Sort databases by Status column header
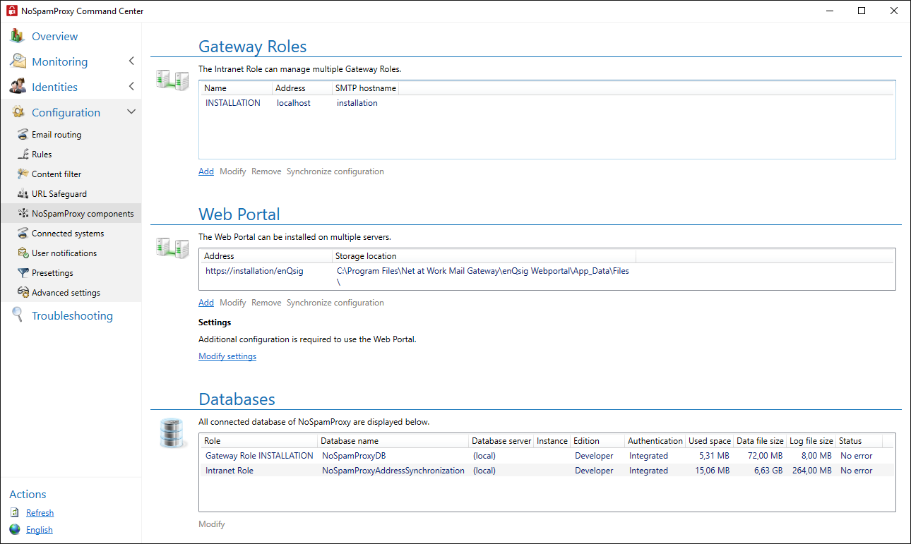 [859, 441]
